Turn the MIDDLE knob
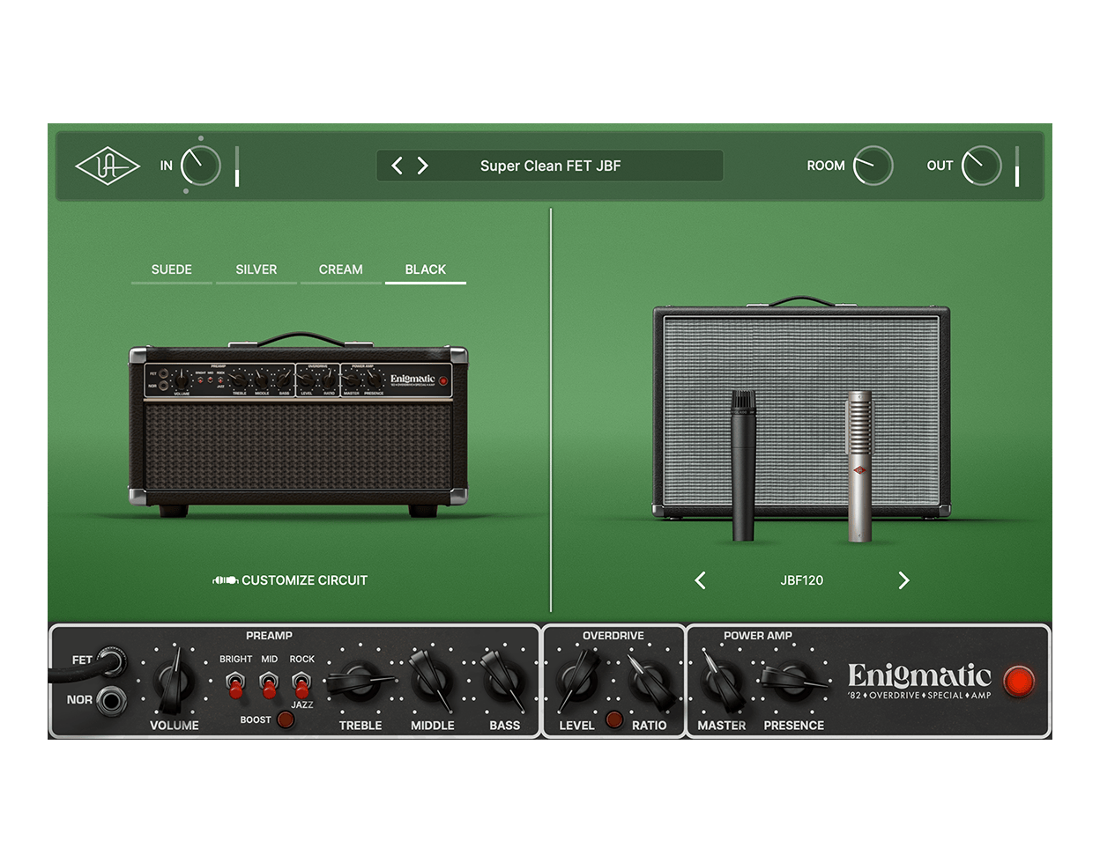This screenshot has height=863, width=1100. [x=432, y=682]
